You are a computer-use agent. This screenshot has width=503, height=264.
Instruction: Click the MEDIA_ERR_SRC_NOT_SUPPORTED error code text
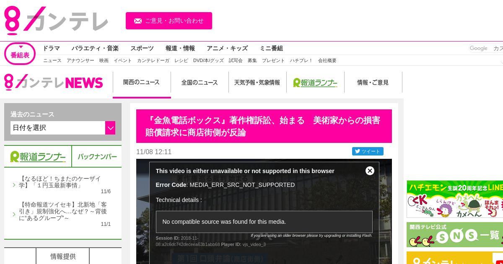242,185
